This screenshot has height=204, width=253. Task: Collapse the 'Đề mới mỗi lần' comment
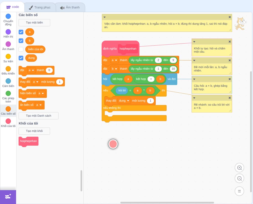pyautogui.click(x=194, y=60)
